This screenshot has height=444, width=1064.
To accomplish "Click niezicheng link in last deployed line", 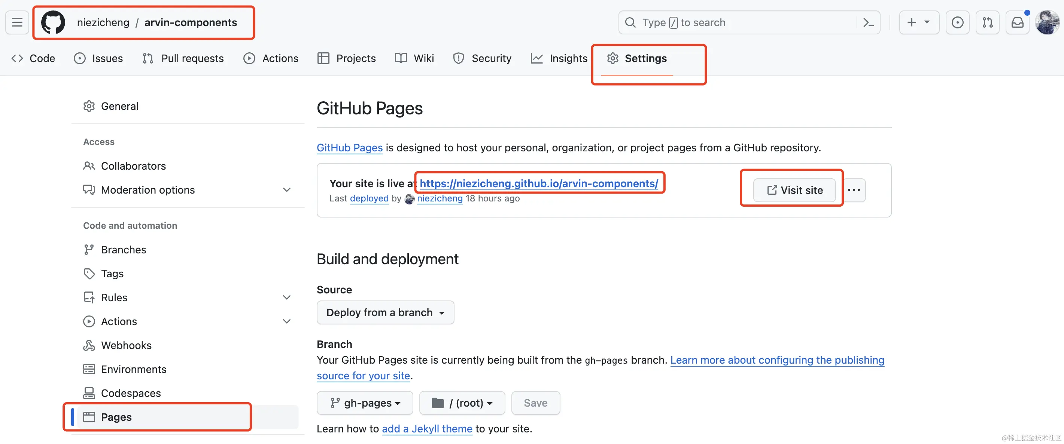I will coord(440,199).
